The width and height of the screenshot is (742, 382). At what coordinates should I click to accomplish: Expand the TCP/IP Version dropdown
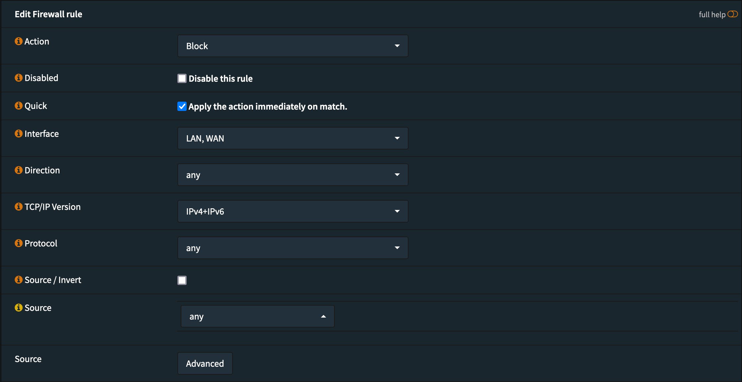tap(293, 211)
